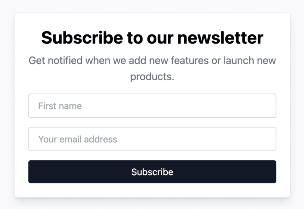Click the word 'Subscribe' in the bold heading

tap(82, 38)
